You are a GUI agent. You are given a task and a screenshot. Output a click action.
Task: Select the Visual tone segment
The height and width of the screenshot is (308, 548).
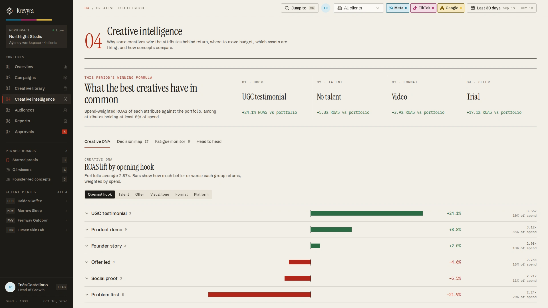click(160, 194)
